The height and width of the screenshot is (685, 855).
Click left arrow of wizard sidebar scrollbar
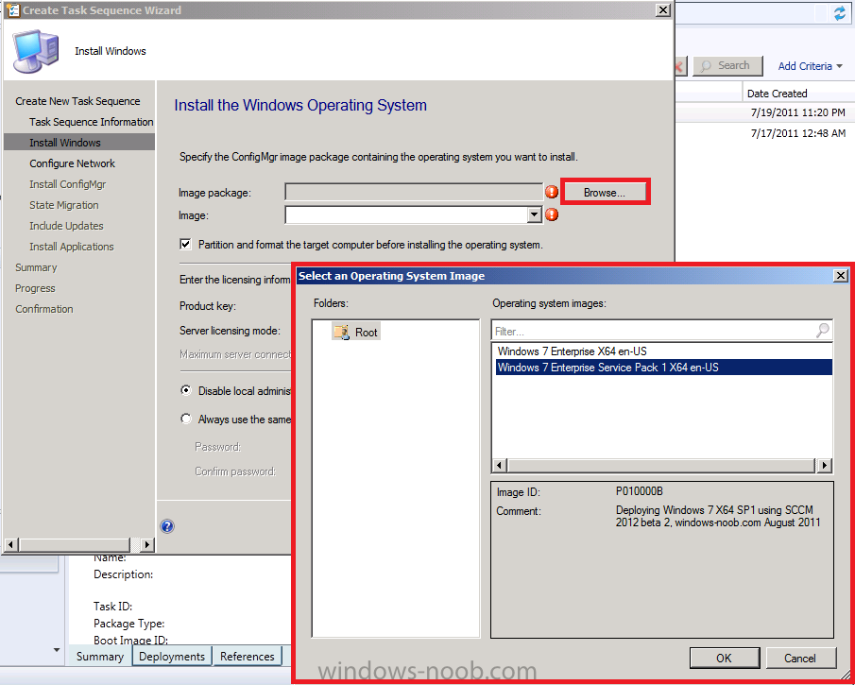(11, 543)
